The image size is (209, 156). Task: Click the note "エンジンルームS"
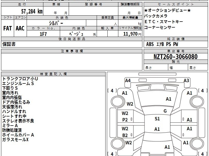[x=18, y=83]
